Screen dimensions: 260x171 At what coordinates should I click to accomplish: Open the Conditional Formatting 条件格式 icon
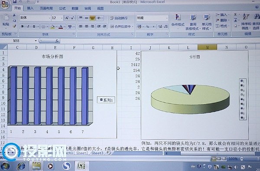tap(178, 17)
